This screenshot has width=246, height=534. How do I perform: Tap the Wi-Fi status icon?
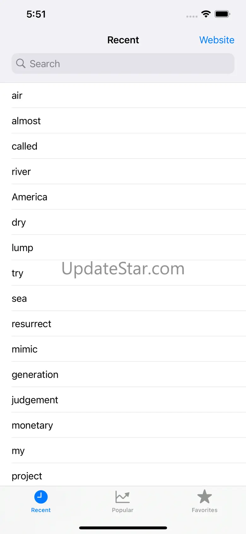[x=206, y=14]
